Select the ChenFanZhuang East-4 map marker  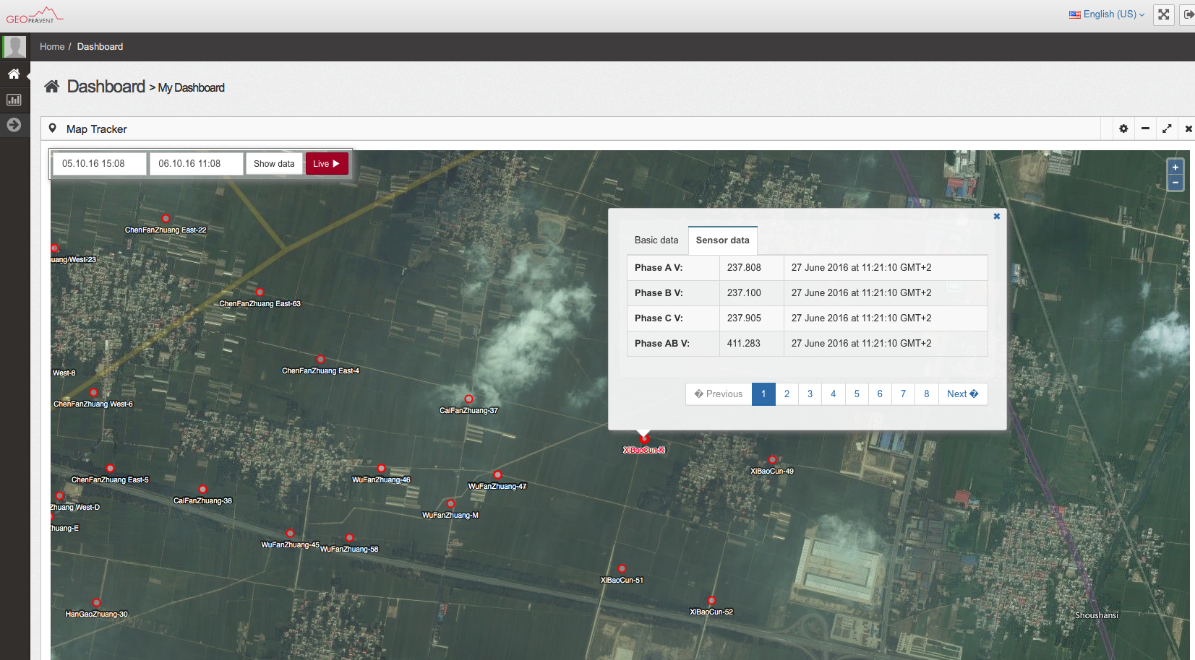320,359
